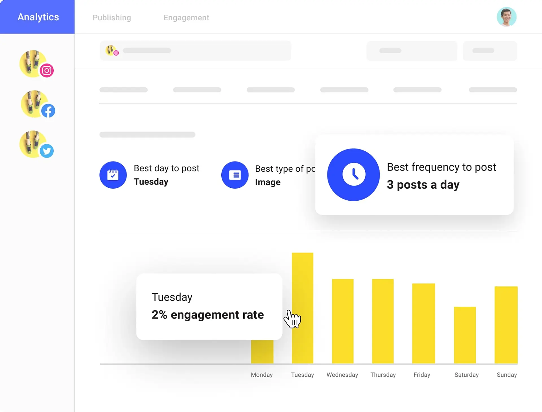The width and height of the screenshot is (542, 412).
Task: Switch to the Publishing tab
Action: (112, 17)
